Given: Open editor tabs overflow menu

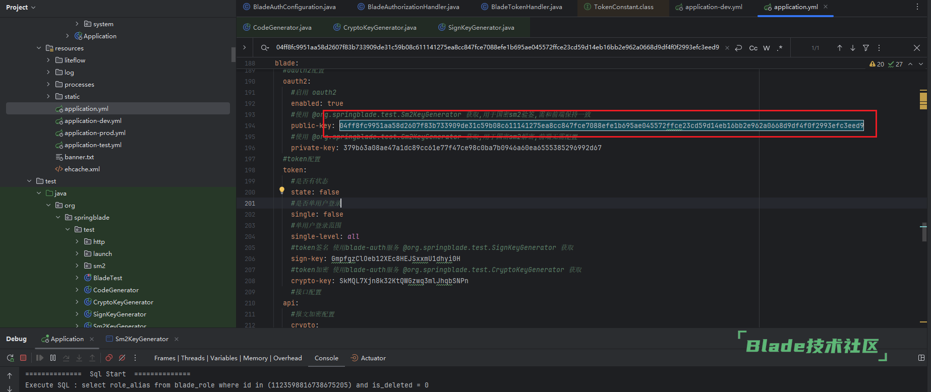Looking at the screenshot, I should (x=917, y=7).
